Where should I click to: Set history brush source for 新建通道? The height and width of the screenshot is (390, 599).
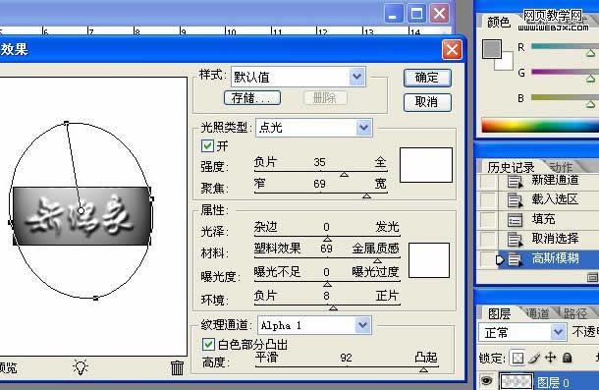(488, 181)
